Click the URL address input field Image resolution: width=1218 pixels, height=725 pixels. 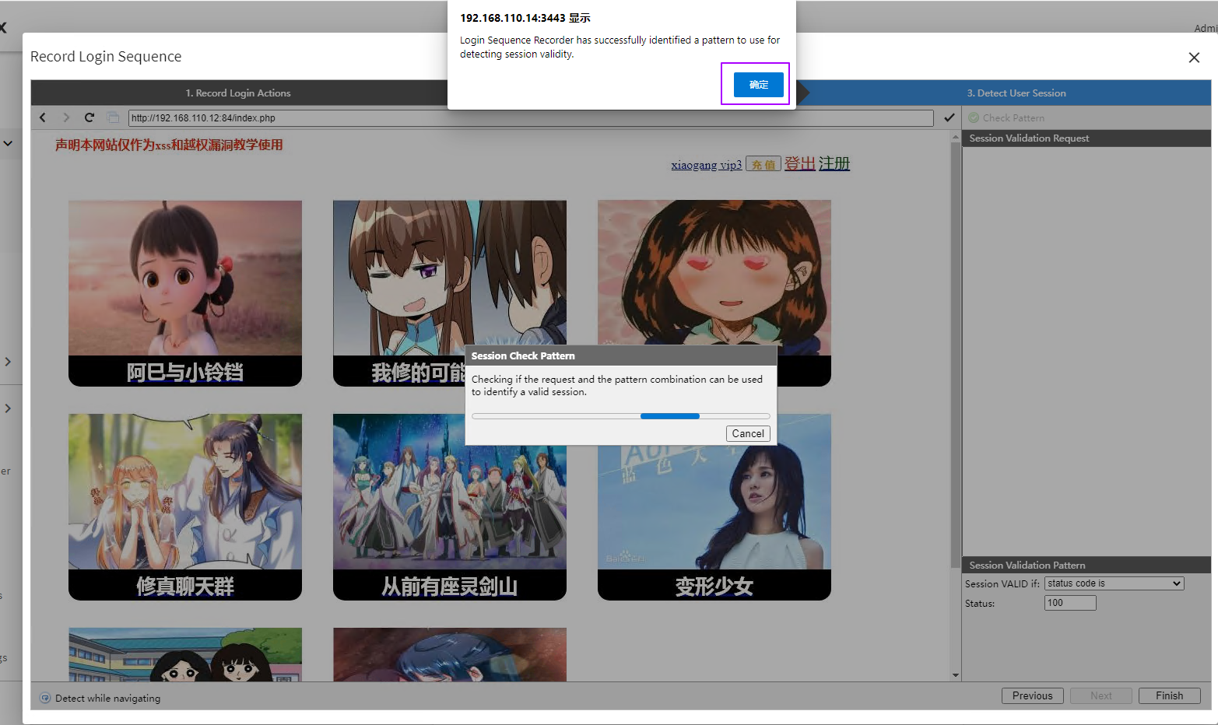pos(531,118)
